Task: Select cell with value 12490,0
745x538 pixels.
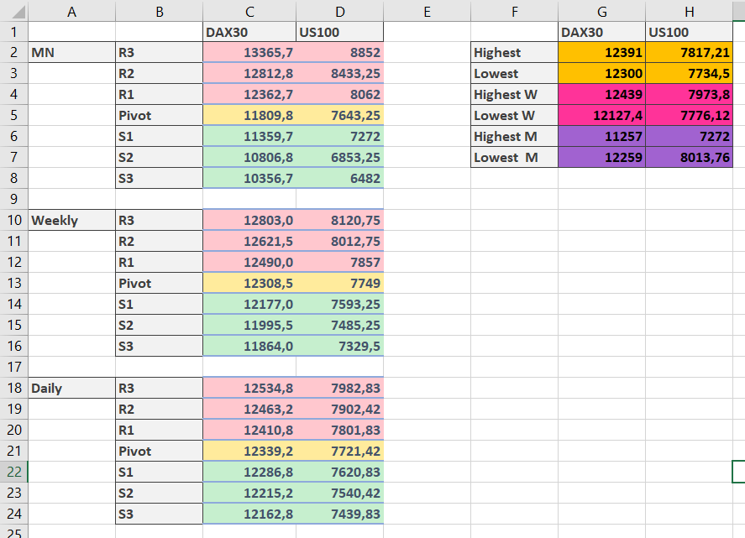Action: [249, 262]
